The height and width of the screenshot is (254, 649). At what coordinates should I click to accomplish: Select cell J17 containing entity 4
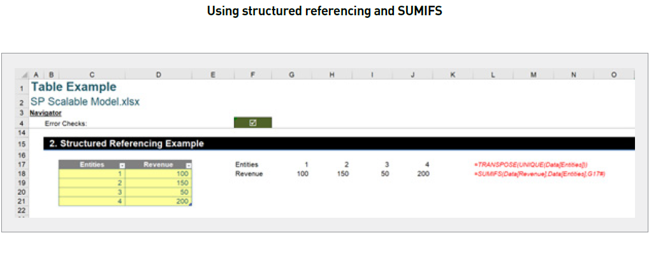pyautogui.click(x=412, y=165)
